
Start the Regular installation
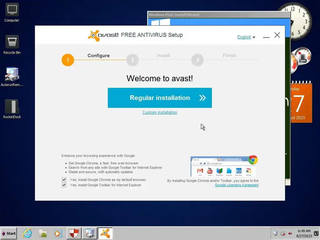coord(160,98)
